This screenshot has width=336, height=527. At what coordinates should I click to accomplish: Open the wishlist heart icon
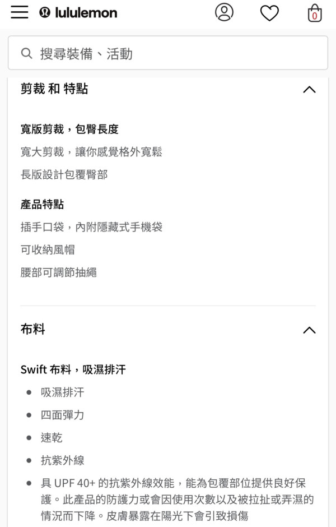pyautogui.click(x=269, y=13)
